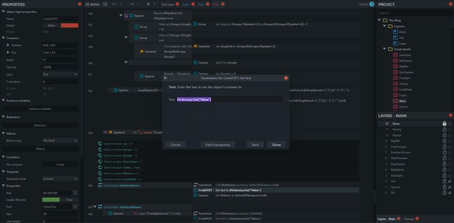Click the Undo arrow icon
The image size is (454, 223).
pos(115,5)
